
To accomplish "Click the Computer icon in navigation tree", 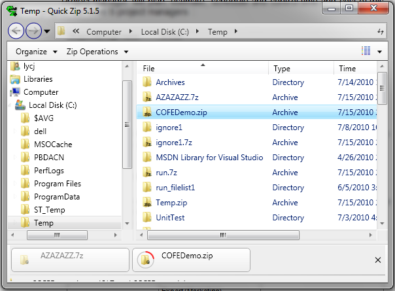I will click(x=15, y=92).
